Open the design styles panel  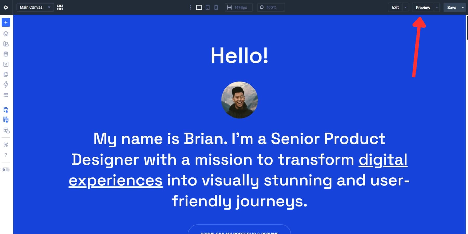coord(6,44)
